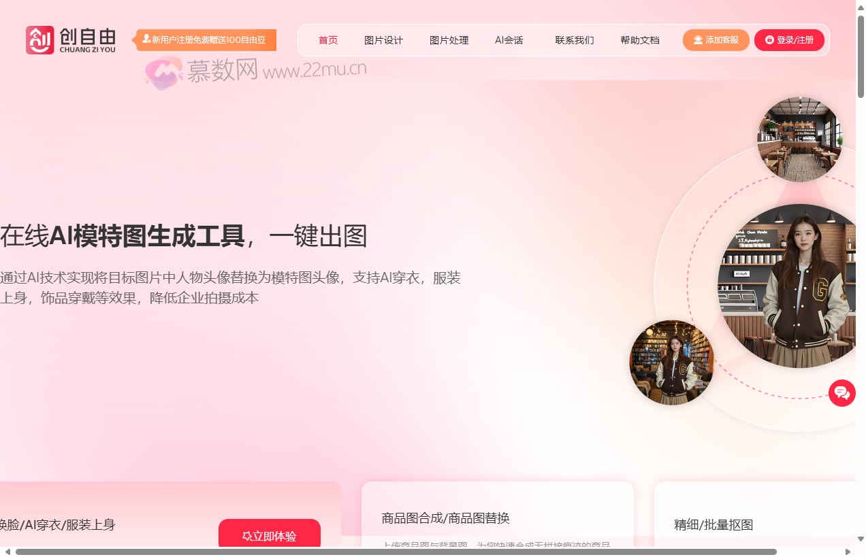Screen dimensions: 866x557
Task: Open 帮助文档 from the navigation
Action: 639,40
